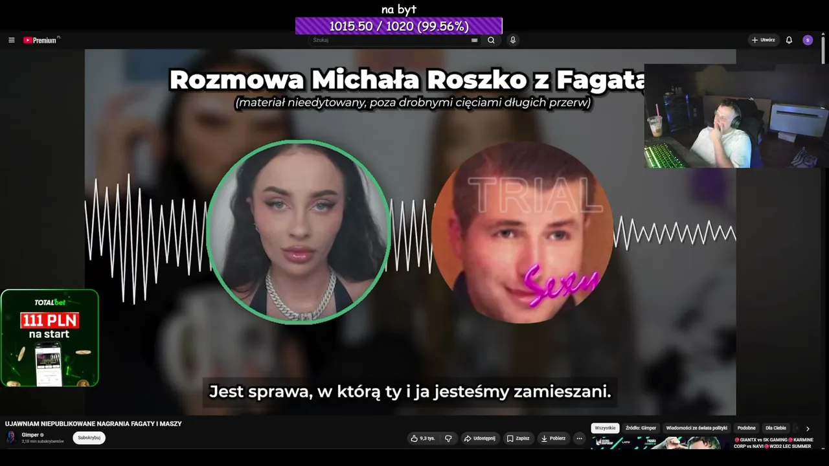This screenshot has height=466, width=829.
Task: Open the account avatar menu
Action: point(808,40)
